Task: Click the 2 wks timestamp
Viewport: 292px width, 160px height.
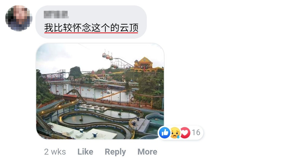Action: (x=55, y=152)
